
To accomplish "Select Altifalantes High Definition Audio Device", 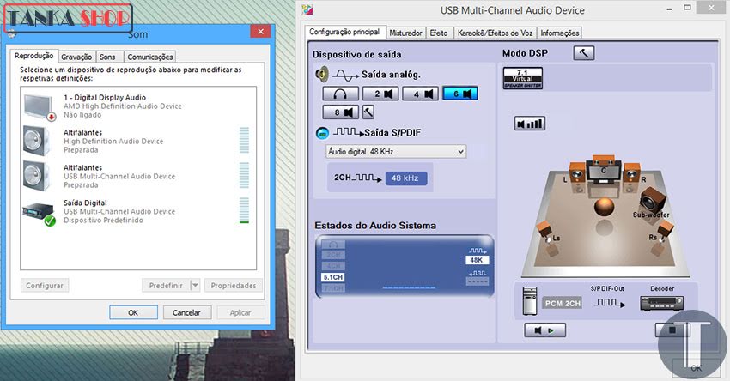I will click(x=137, y=141).
